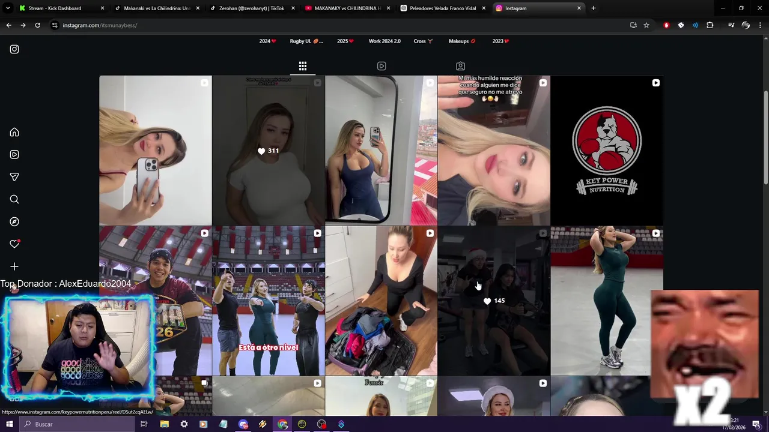Viewport: 769px width, 432px height.
Task: Switch to the posts grid tab
Action: (x=303, y=66)
